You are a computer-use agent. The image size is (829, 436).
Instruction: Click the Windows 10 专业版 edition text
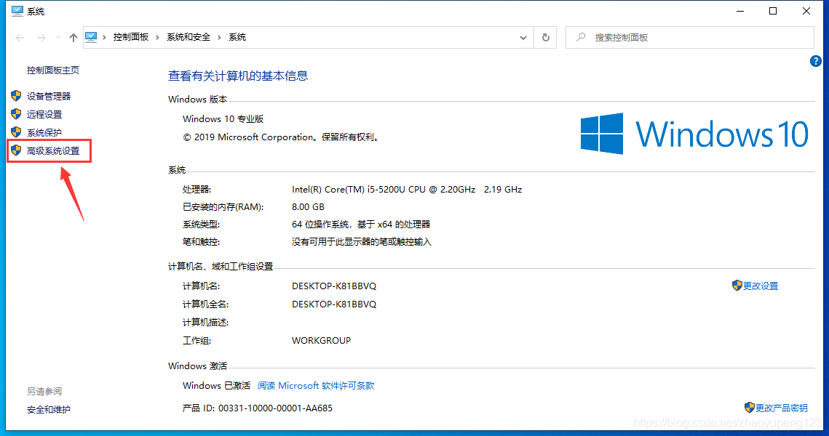223,119
